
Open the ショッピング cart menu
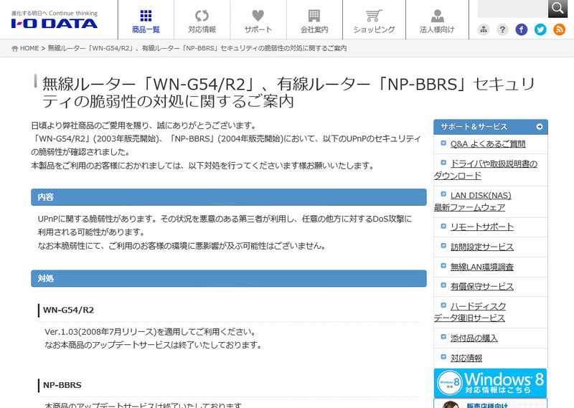click(x=374, y=20)
